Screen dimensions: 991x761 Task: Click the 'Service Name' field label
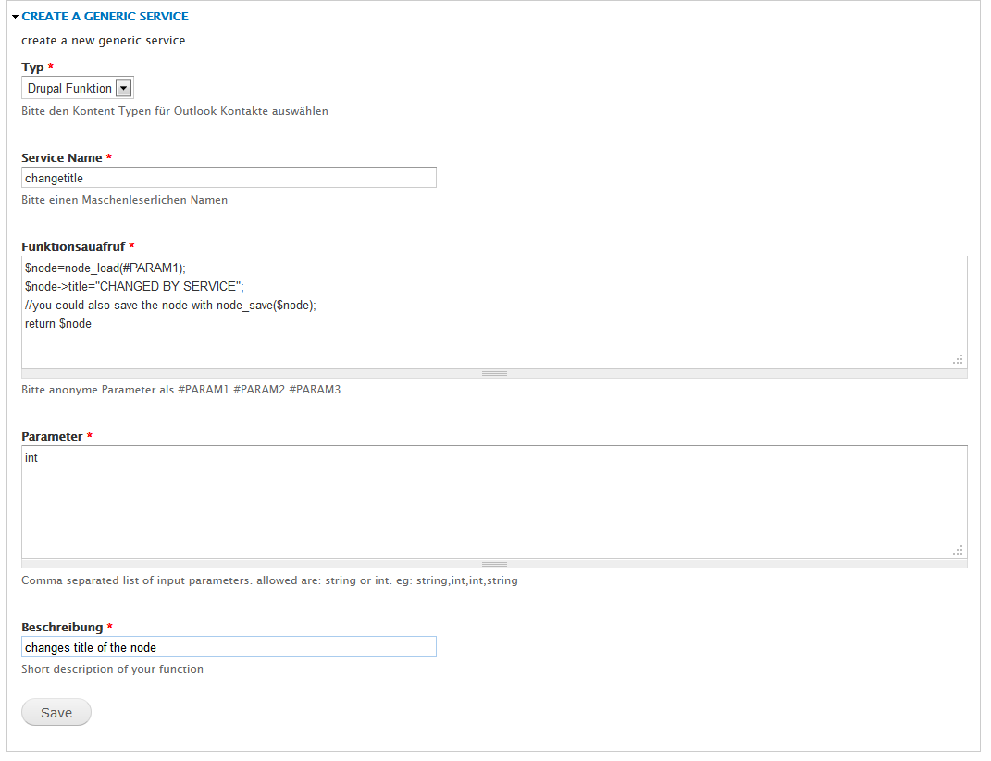pos(61,158)
